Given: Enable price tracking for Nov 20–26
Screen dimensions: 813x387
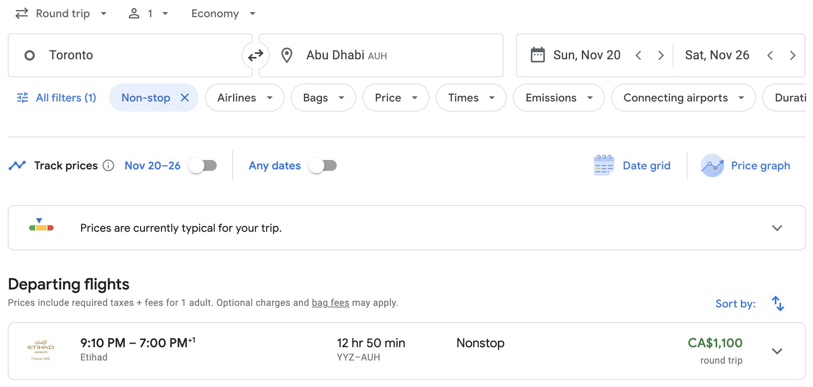Looking at the screenshot, I should (203, 166).
